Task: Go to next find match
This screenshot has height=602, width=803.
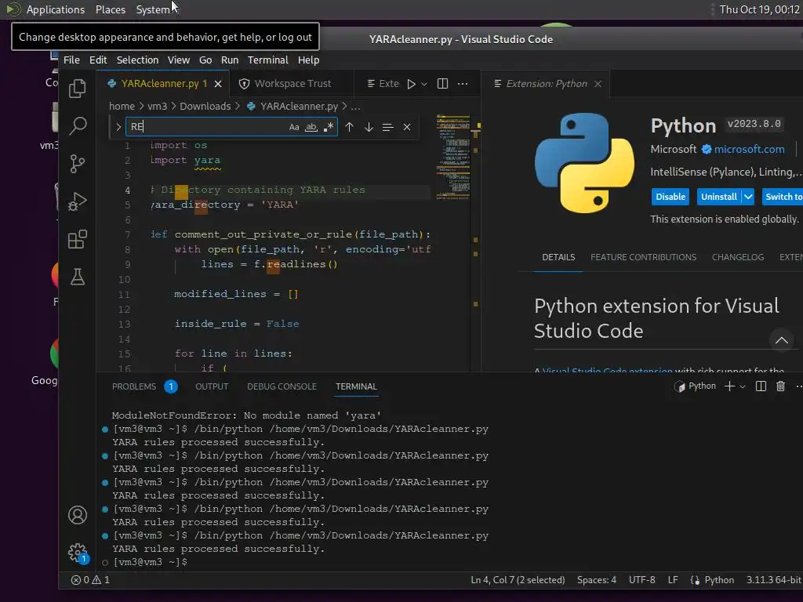Action: (369, 127)
